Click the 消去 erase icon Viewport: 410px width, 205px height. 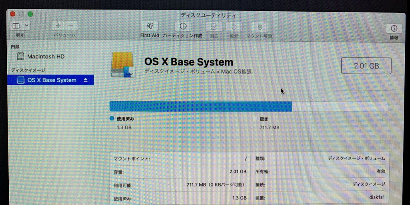click(214, 27)
